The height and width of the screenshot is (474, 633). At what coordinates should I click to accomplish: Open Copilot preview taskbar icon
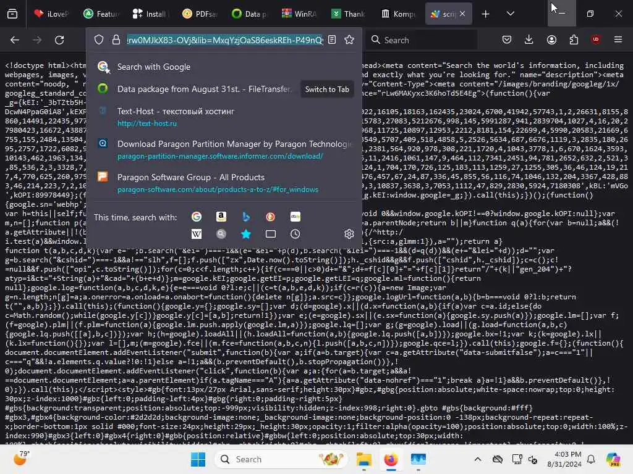614,459
